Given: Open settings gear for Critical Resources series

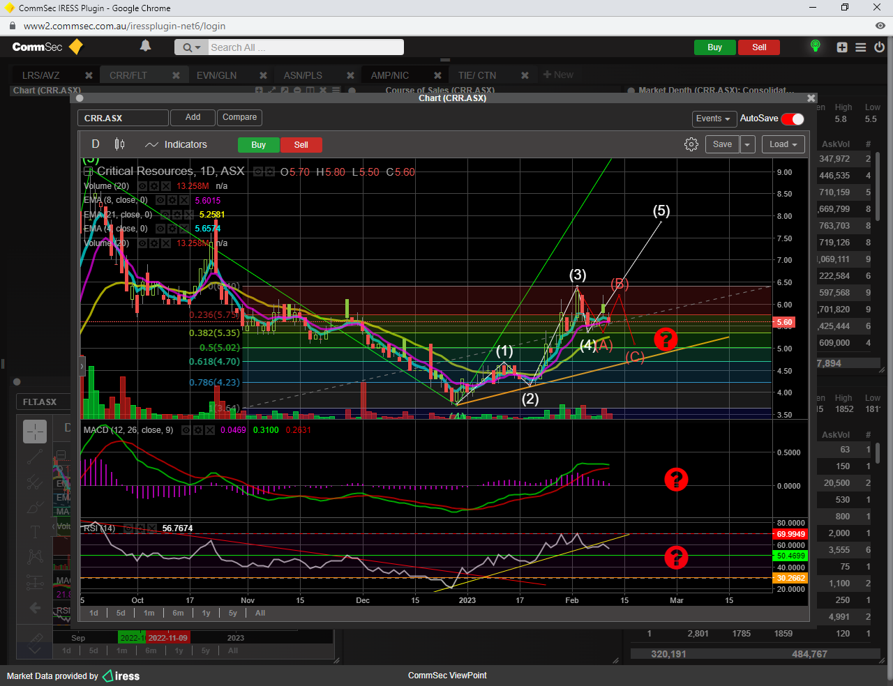Looking at the screenshot, I should 269,171.
